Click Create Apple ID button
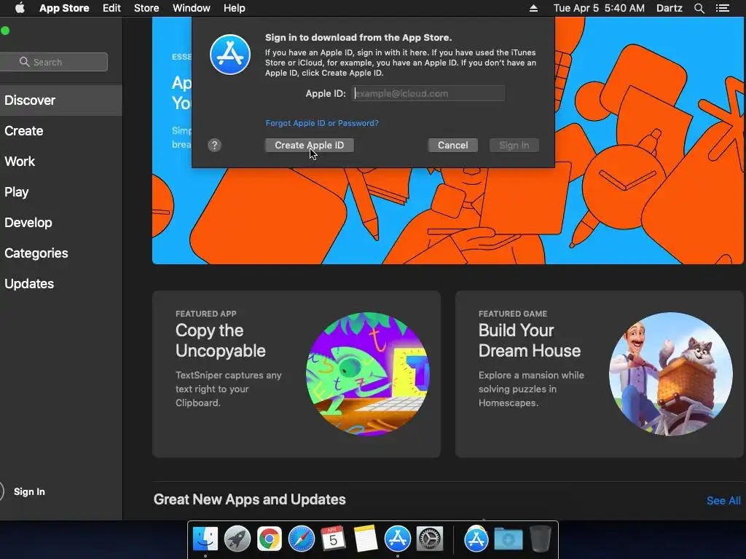This screenshot has width=746, height=559. [x=309, y=145]
